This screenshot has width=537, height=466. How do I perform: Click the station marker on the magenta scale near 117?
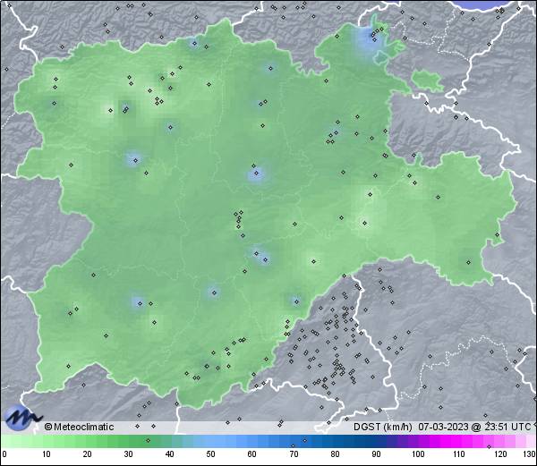point(489,446)
